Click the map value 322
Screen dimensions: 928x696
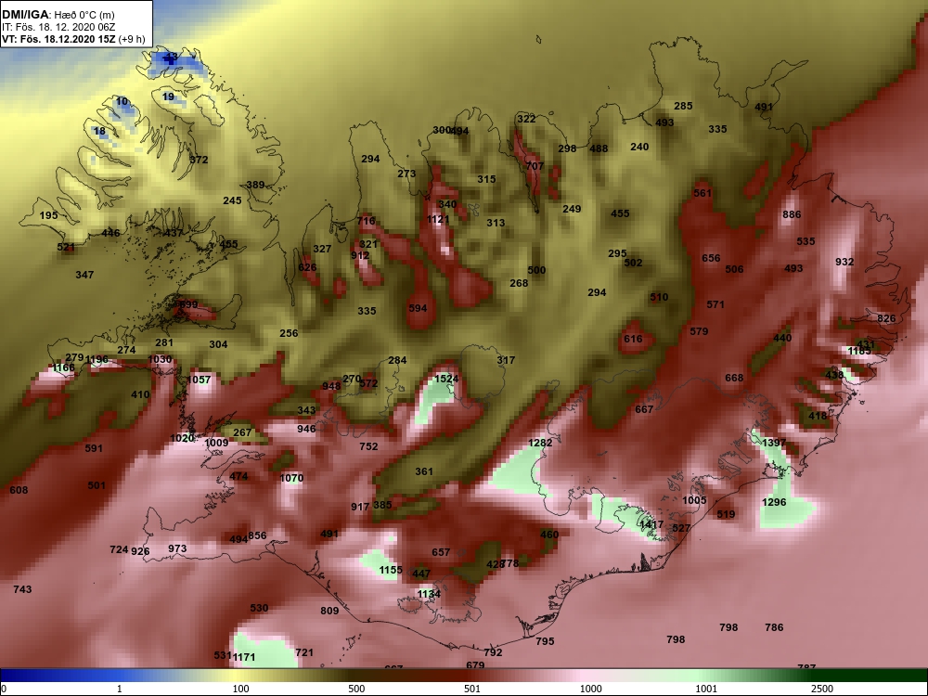[526, 119]
